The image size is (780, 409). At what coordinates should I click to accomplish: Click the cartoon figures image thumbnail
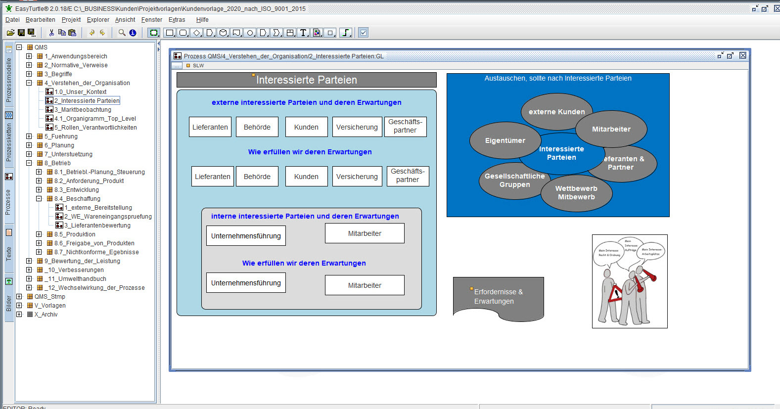point(630,281)
